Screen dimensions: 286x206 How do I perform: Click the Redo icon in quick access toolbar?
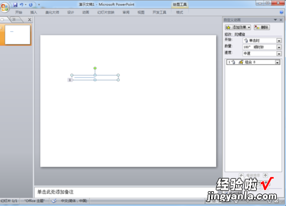31,5
